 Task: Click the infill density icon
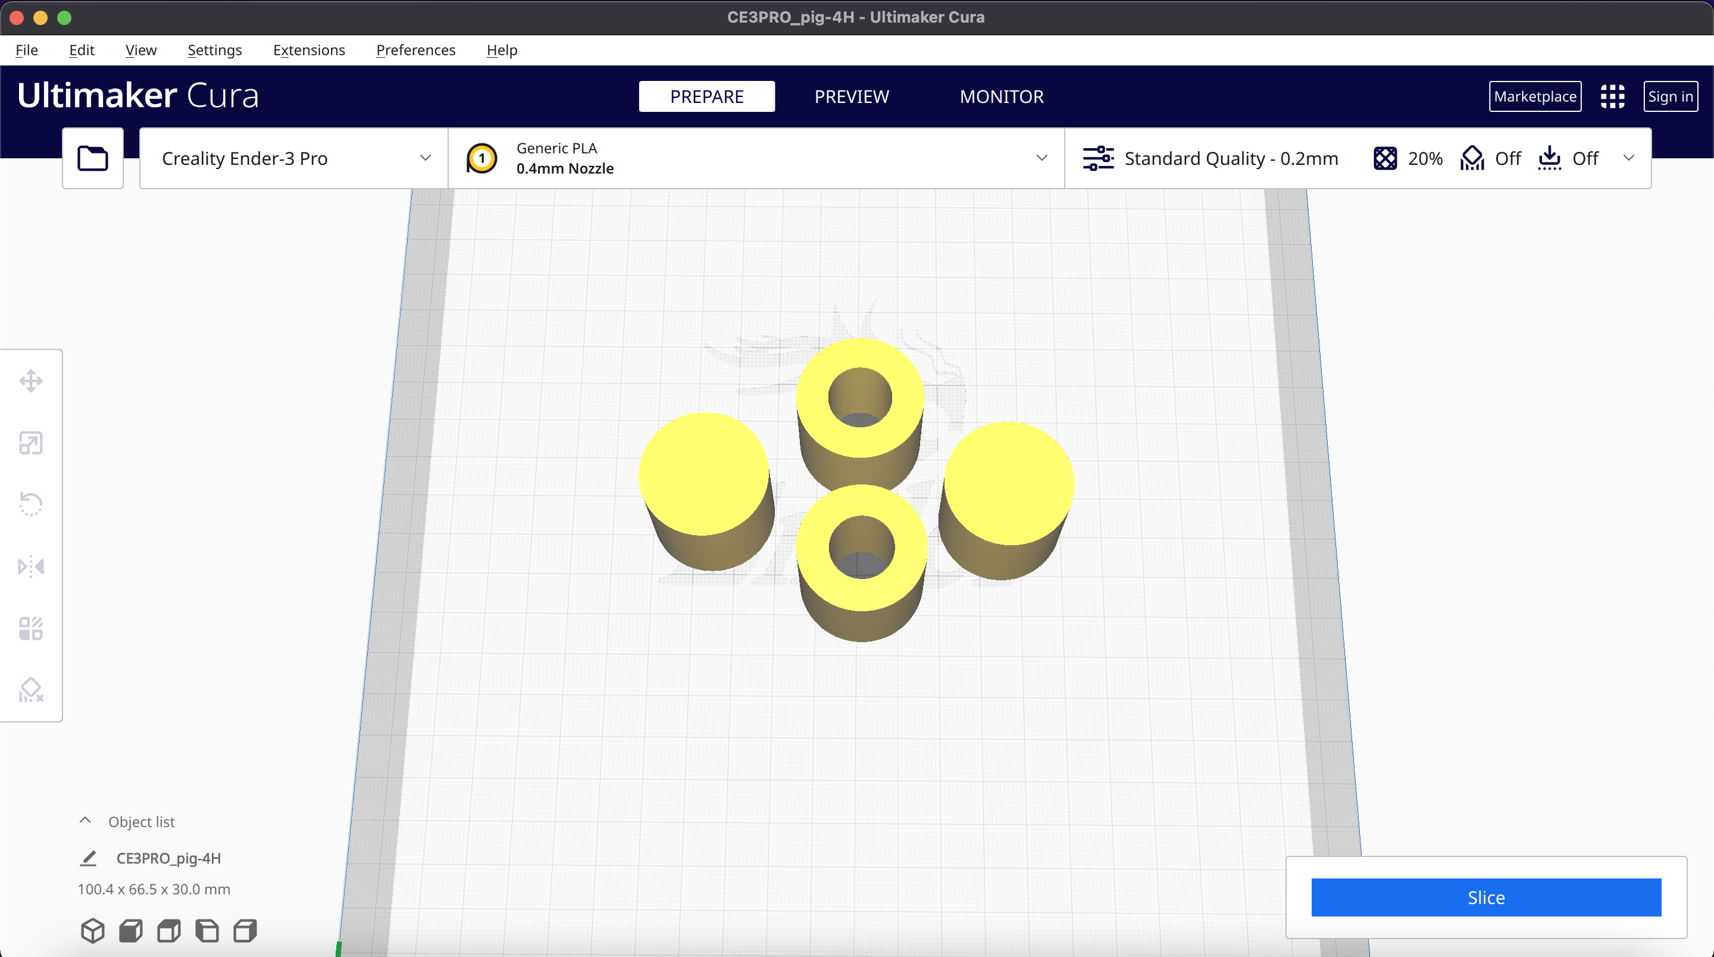point(1385,158)
